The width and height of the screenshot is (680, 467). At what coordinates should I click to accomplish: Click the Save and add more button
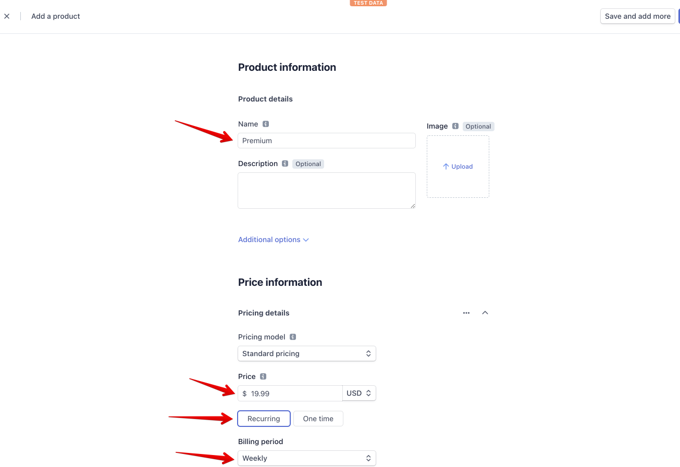[x=638, y=16]
